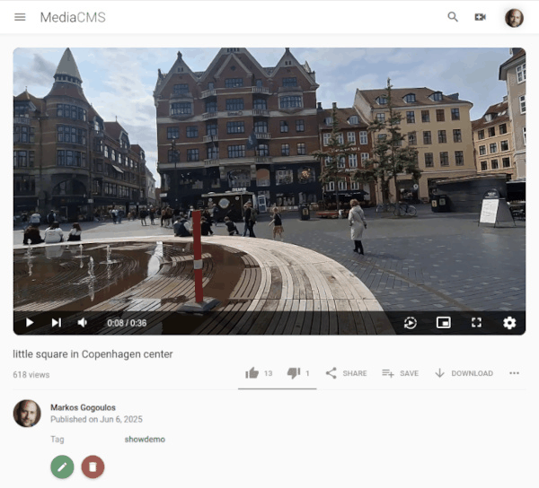Screen dimensions: 539x488
Task: Mute the video volume
Action: coord(83,323)
